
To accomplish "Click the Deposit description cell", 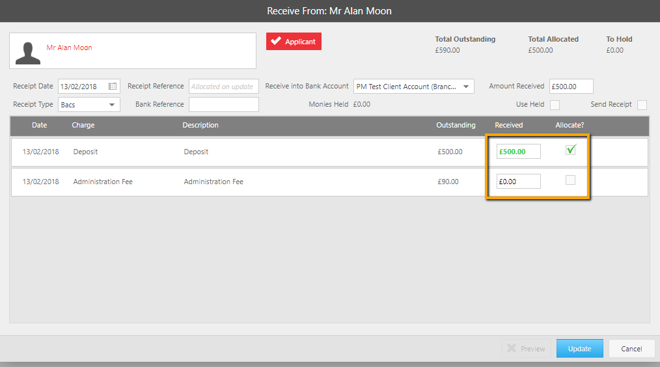I will click(x=196, y=152).
